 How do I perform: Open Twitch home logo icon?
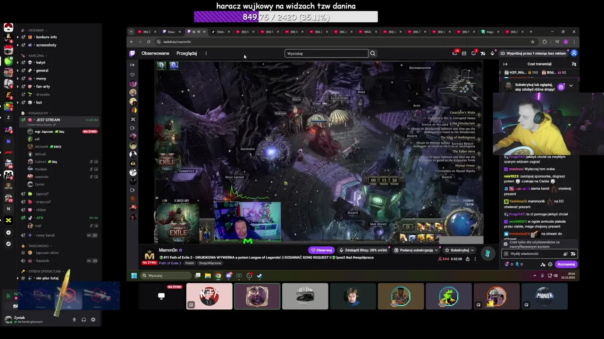132,53
